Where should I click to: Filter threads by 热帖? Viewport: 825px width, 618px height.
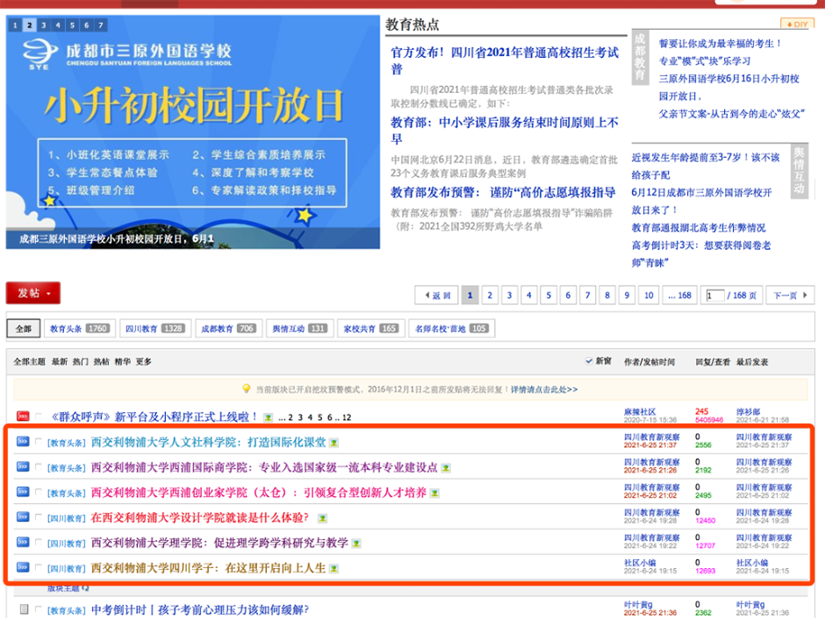click(x=101, y=361)
